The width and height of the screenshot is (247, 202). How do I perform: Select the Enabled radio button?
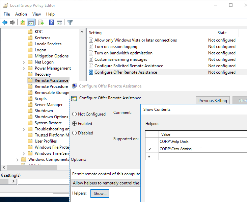coord(75,124)
